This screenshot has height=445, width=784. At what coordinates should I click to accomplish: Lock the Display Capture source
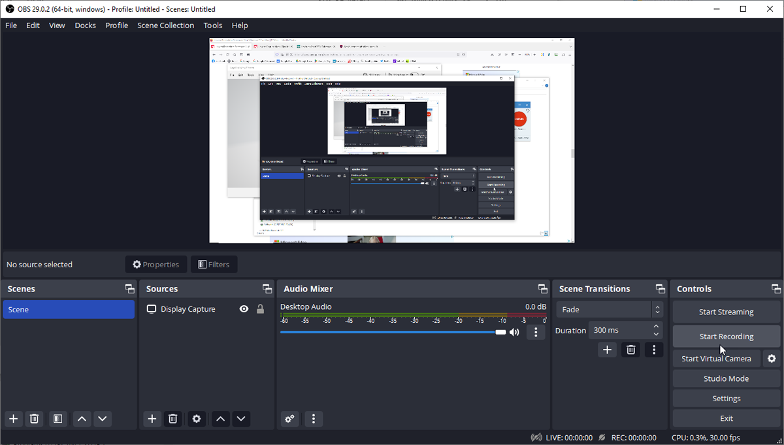tap(261, 309)
